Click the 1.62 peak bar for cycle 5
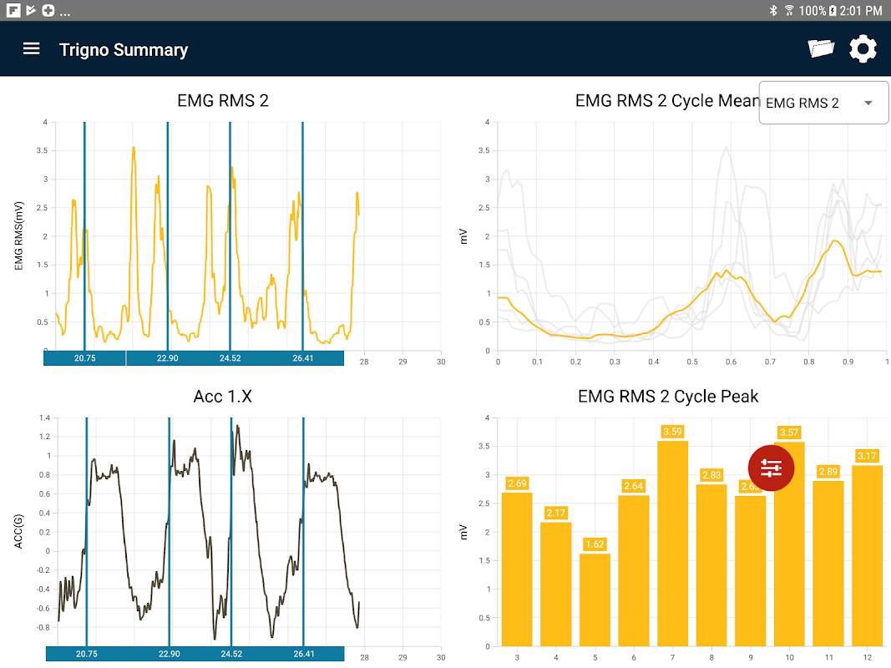This screenshot has width=891, height=668. pos(595,600)
